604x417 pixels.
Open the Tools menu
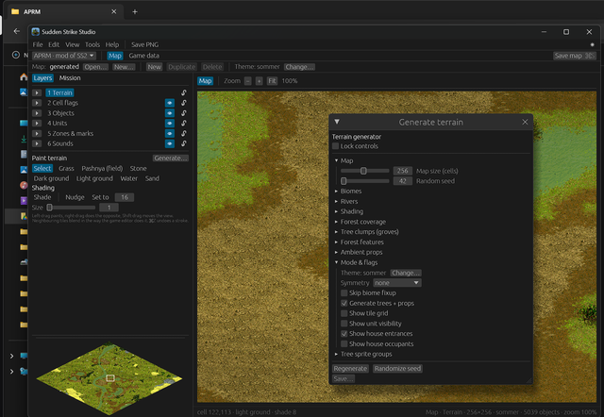tap(92, 44)
